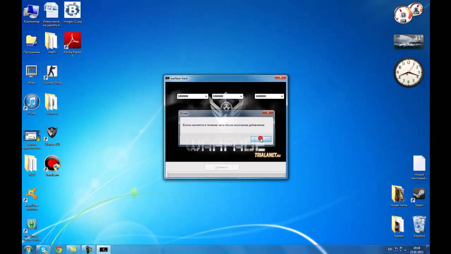Viewport: 451px width, 254px height.
Task: Expand the first 100000 dropdown in warface-hack
Action: coord(206,96)
